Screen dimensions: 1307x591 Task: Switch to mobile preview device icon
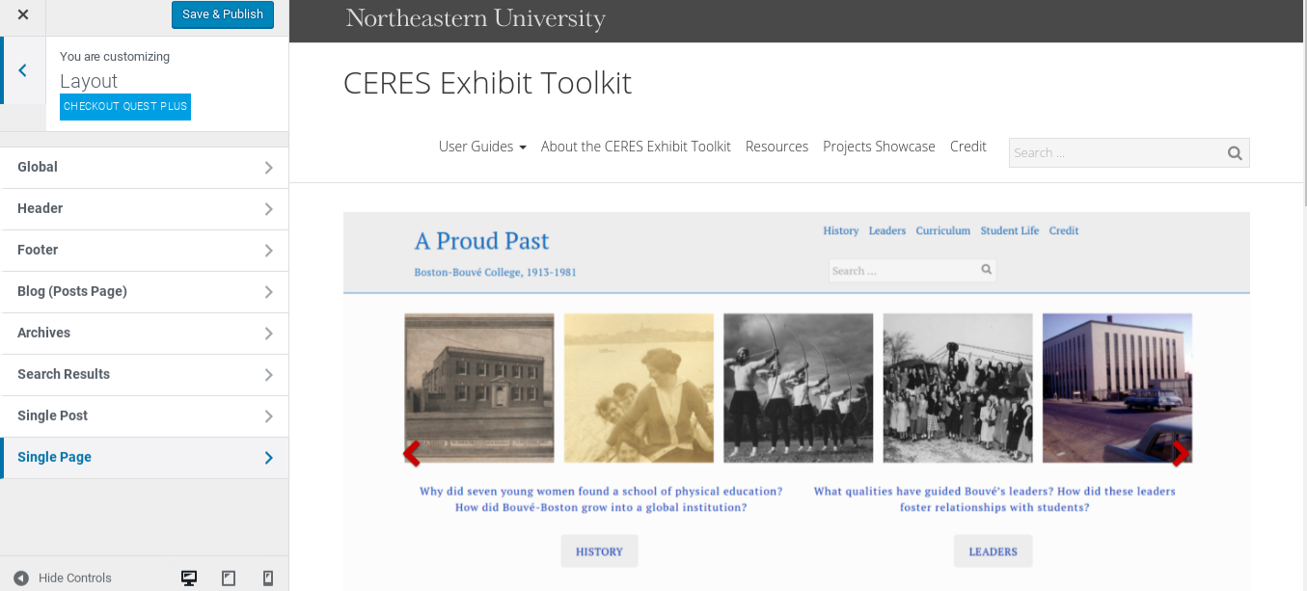click(268, 578)
